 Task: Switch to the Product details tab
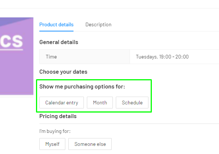point(56,25)
